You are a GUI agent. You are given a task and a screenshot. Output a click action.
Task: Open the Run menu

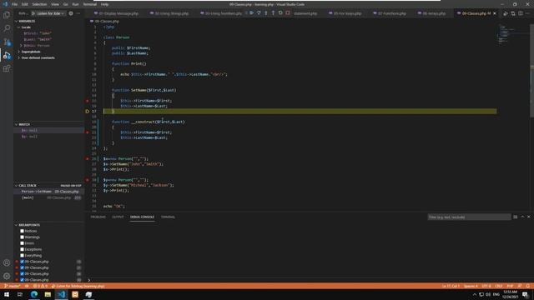tap(76, 4)
